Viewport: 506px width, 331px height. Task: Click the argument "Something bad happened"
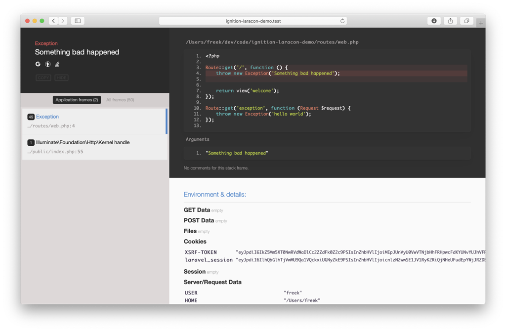click(x=237, y=153)
